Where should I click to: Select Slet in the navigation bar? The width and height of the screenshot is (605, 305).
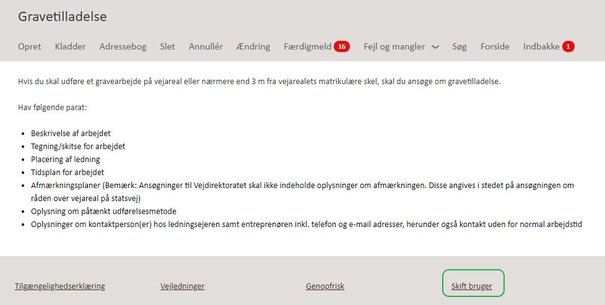tap(167, 46)
